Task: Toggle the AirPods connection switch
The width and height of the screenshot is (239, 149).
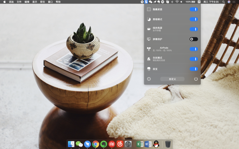Action: pyautogui.click(x=194, y=49)
